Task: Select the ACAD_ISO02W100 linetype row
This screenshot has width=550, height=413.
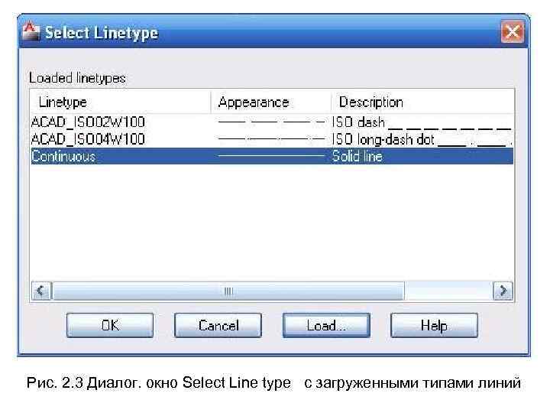Action: pyautogui.click(x=272, y=122)
